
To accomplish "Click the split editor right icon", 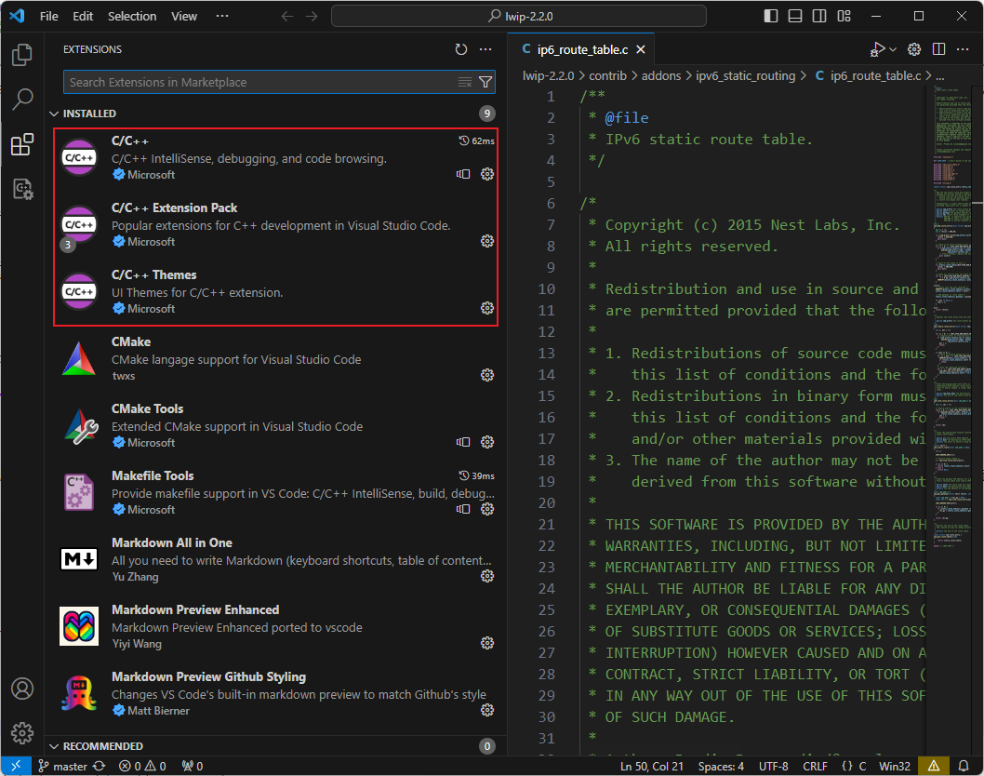I will point(938,49).
